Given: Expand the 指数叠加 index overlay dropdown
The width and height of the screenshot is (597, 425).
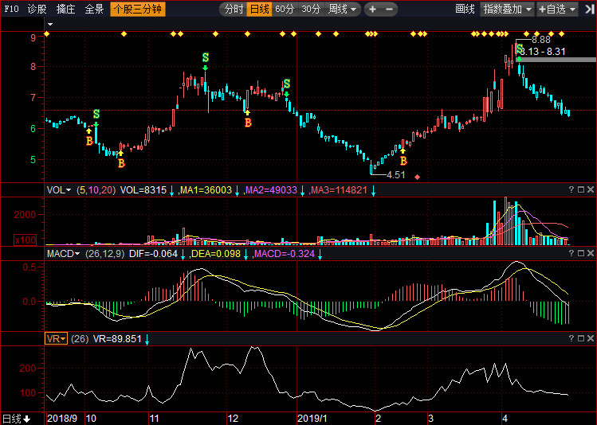Looking at the screenshot, I should point(508,10).
